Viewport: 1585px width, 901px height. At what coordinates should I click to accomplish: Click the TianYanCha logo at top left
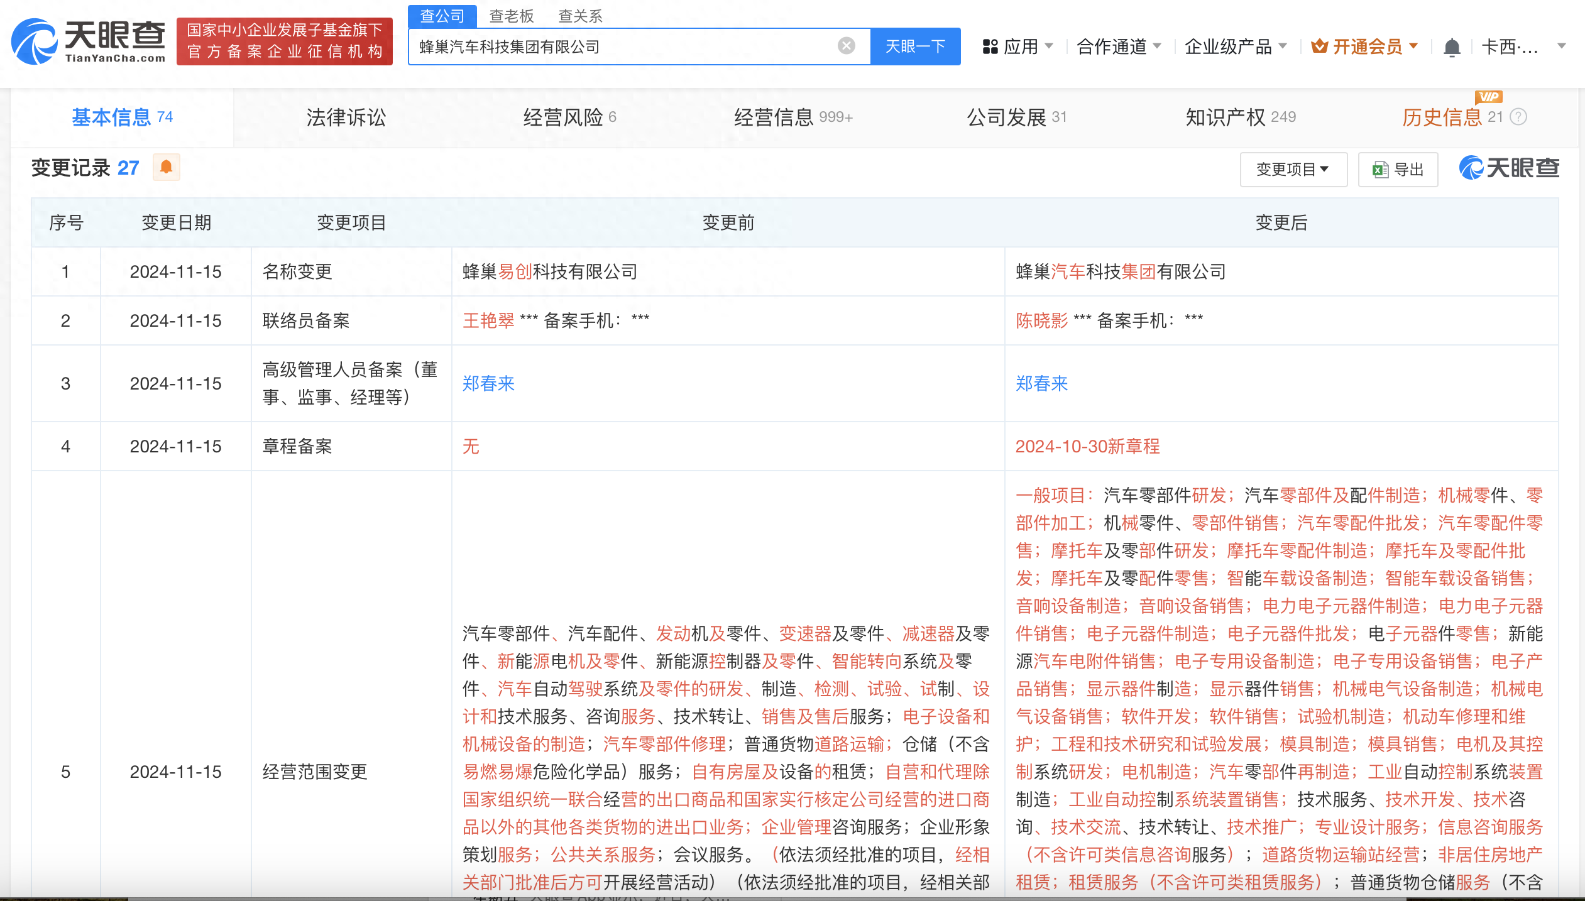click(89, 41)
